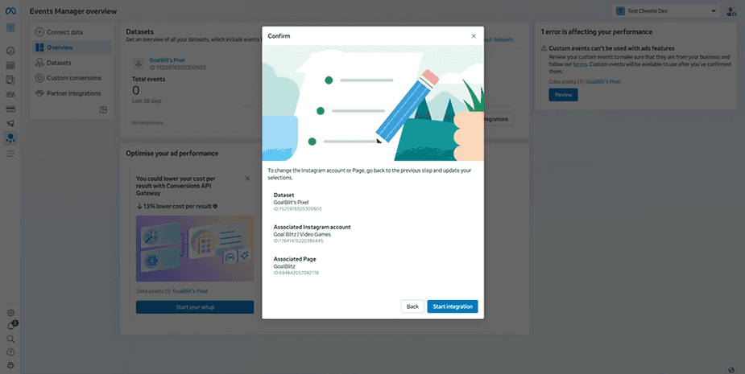Viewport: 745px width, 374px height.
Task: Open the Test Cheerio Dev account dropdown
Action: coord(666,11)
